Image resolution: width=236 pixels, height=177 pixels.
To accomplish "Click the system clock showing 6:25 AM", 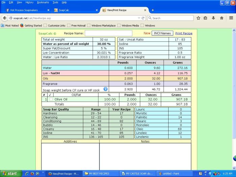I will click(x=228, y=174).
